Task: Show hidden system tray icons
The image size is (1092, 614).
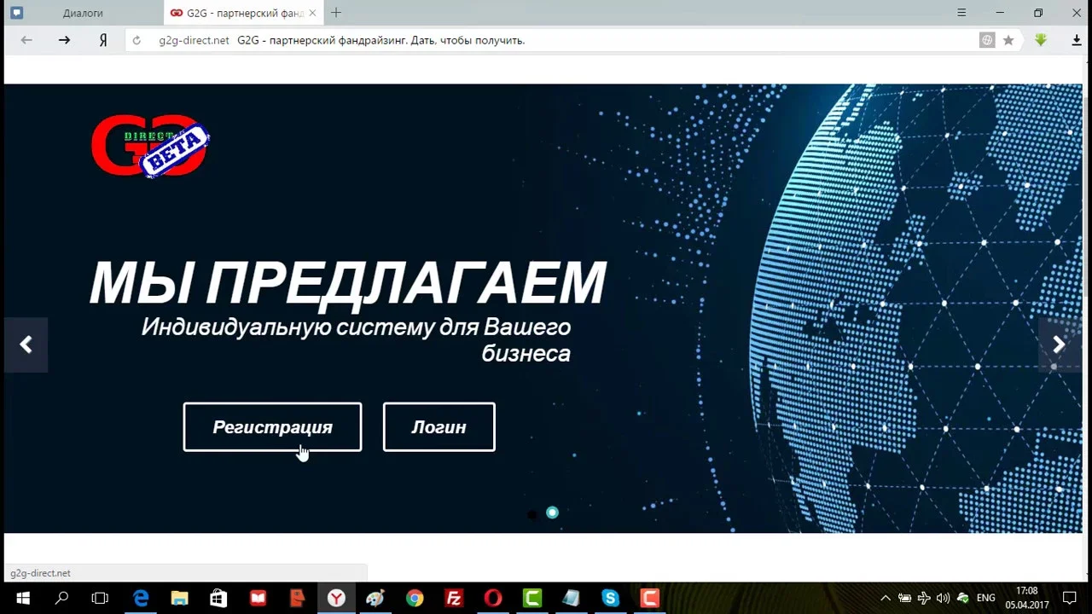Action: click(886, 598)
